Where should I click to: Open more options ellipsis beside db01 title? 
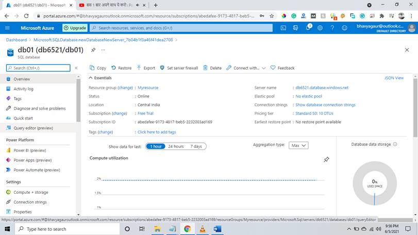(103, 50)
